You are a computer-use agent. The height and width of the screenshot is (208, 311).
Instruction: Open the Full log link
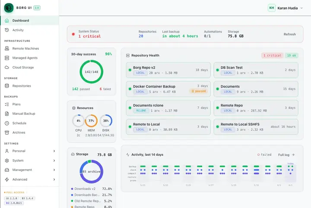[286, 155]
